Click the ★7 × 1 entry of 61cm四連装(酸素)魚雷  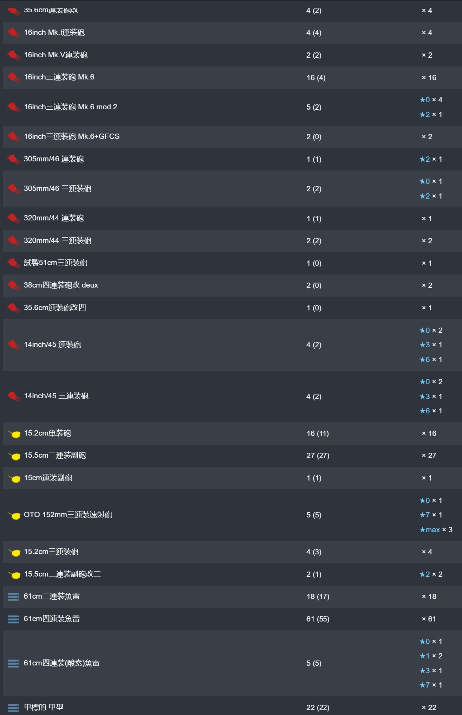click(x=431, y=685)
